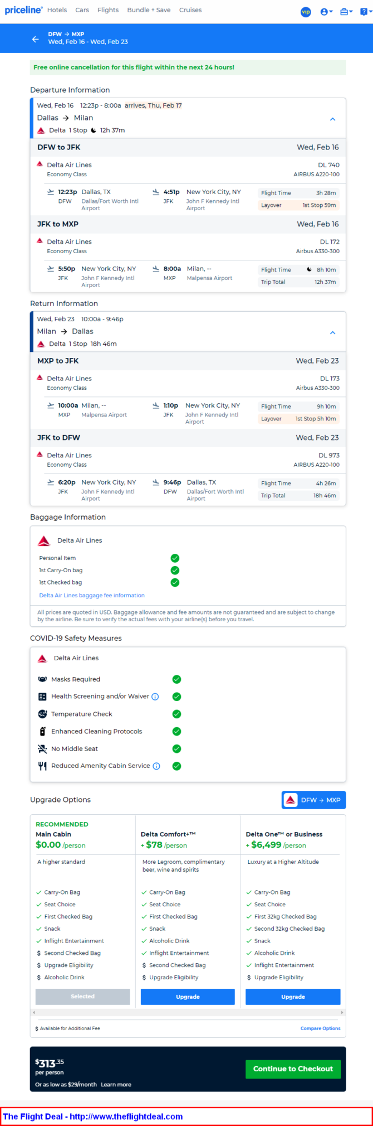Click info icon beside Reduced Amenity Cabin Service
This screenshot has width=373, height=1126.
point(156,766)
